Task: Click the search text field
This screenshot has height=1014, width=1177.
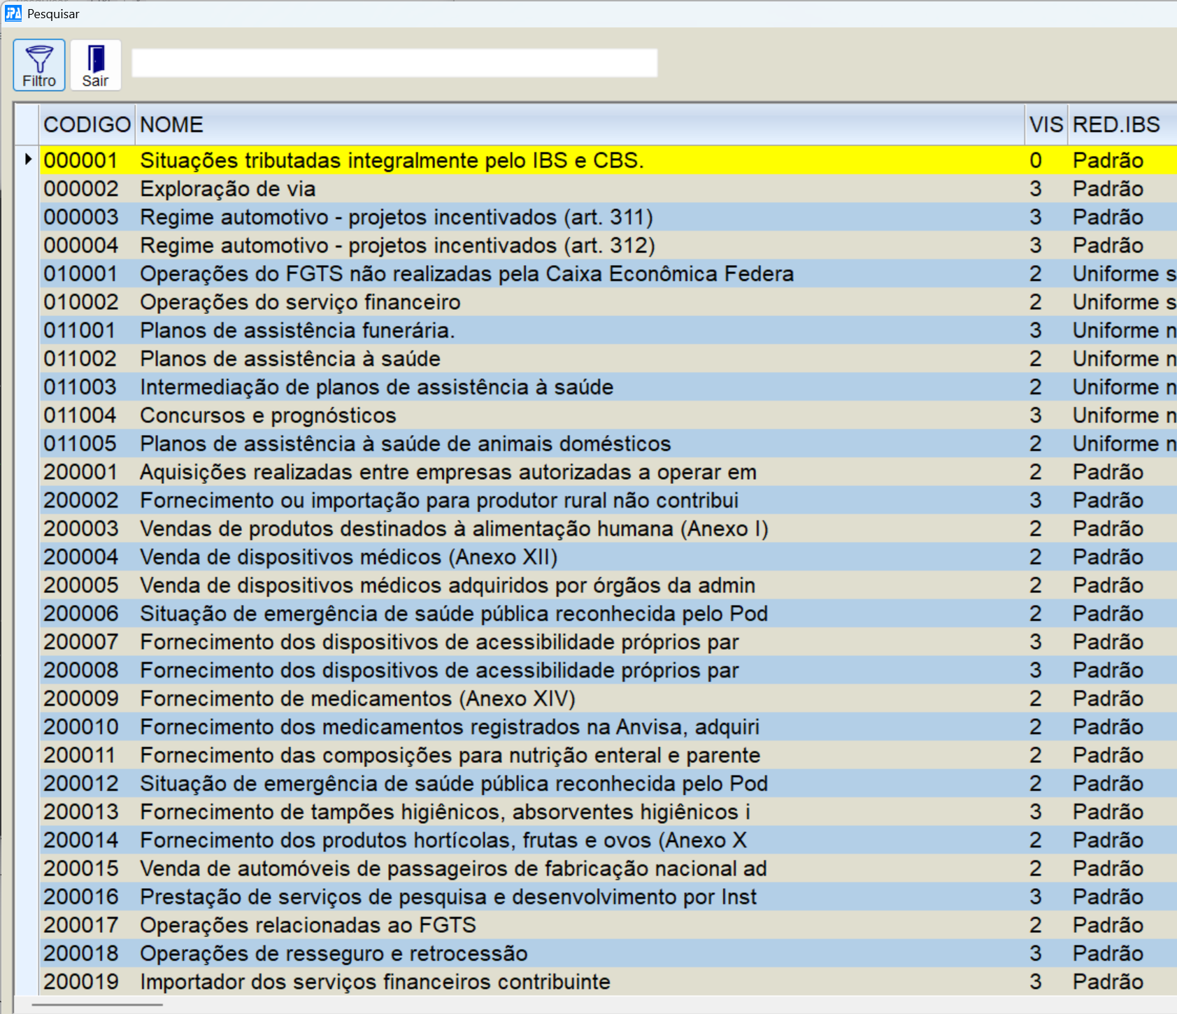Action: [394, 63]
